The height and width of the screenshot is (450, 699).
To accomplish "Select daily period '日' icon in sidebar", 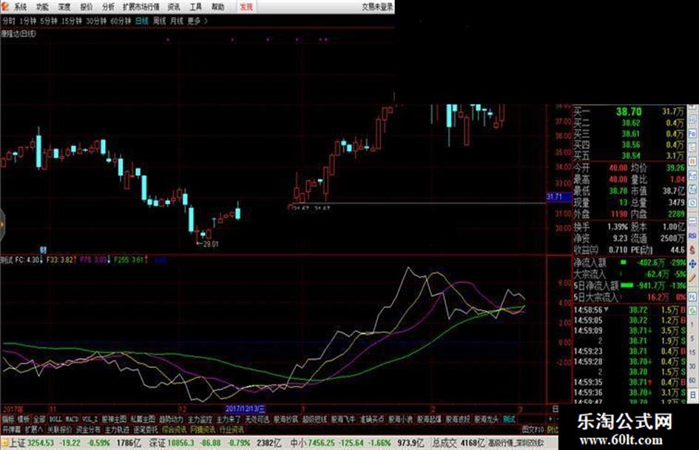I will [692, 395].
